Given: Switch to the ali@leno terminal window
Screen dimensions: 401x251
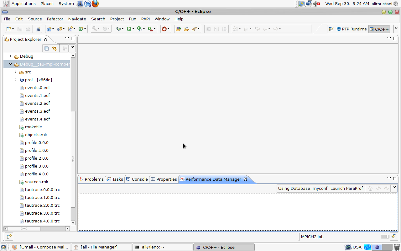Looking at the screenshot, I should pyautogui.click(x=163, y=247).
